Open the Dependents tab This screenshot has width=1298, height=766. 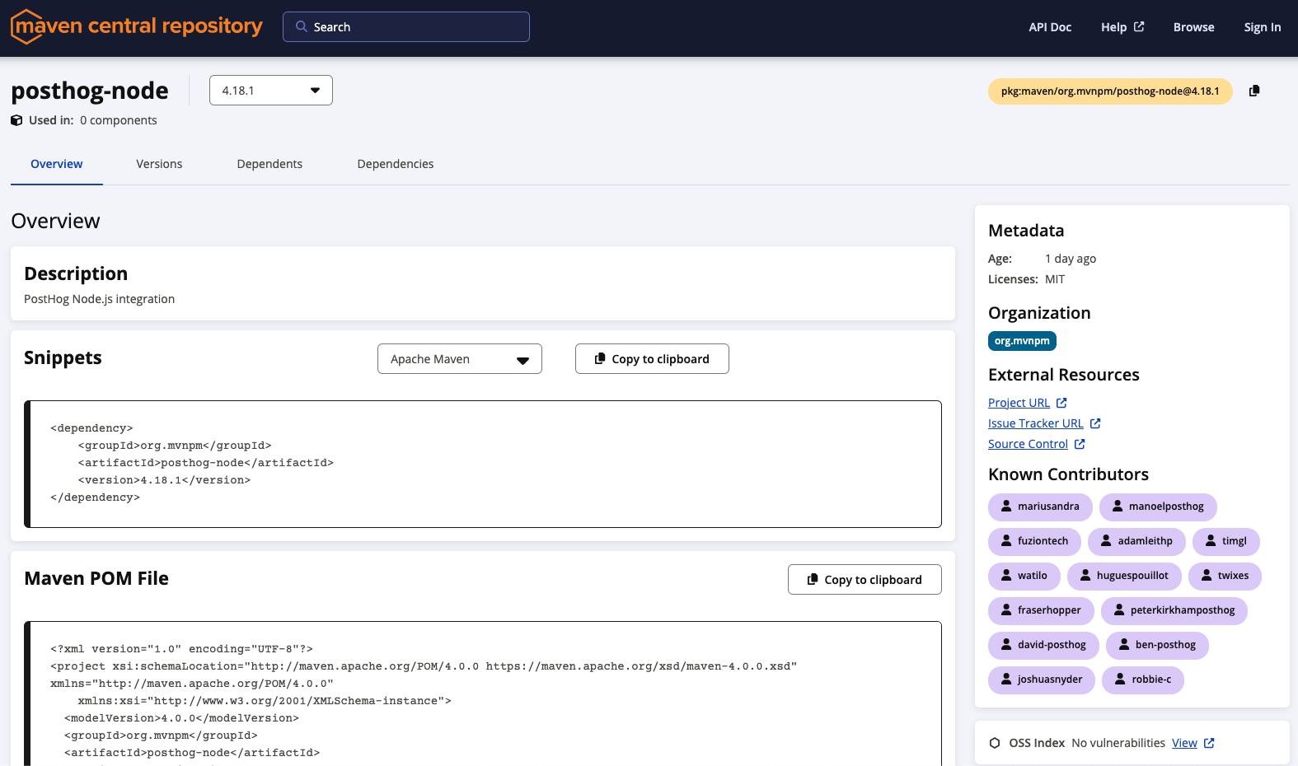tap(269, 164)
